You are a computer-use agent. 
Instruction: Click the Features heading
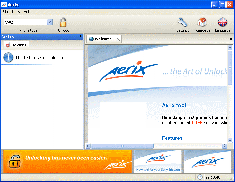[172, 138]
